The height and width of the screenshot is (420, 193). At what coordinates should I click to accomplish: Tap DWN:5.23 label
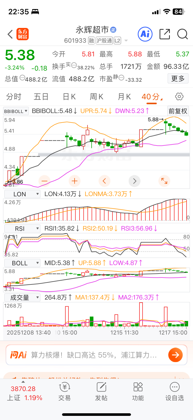point(132,111)
